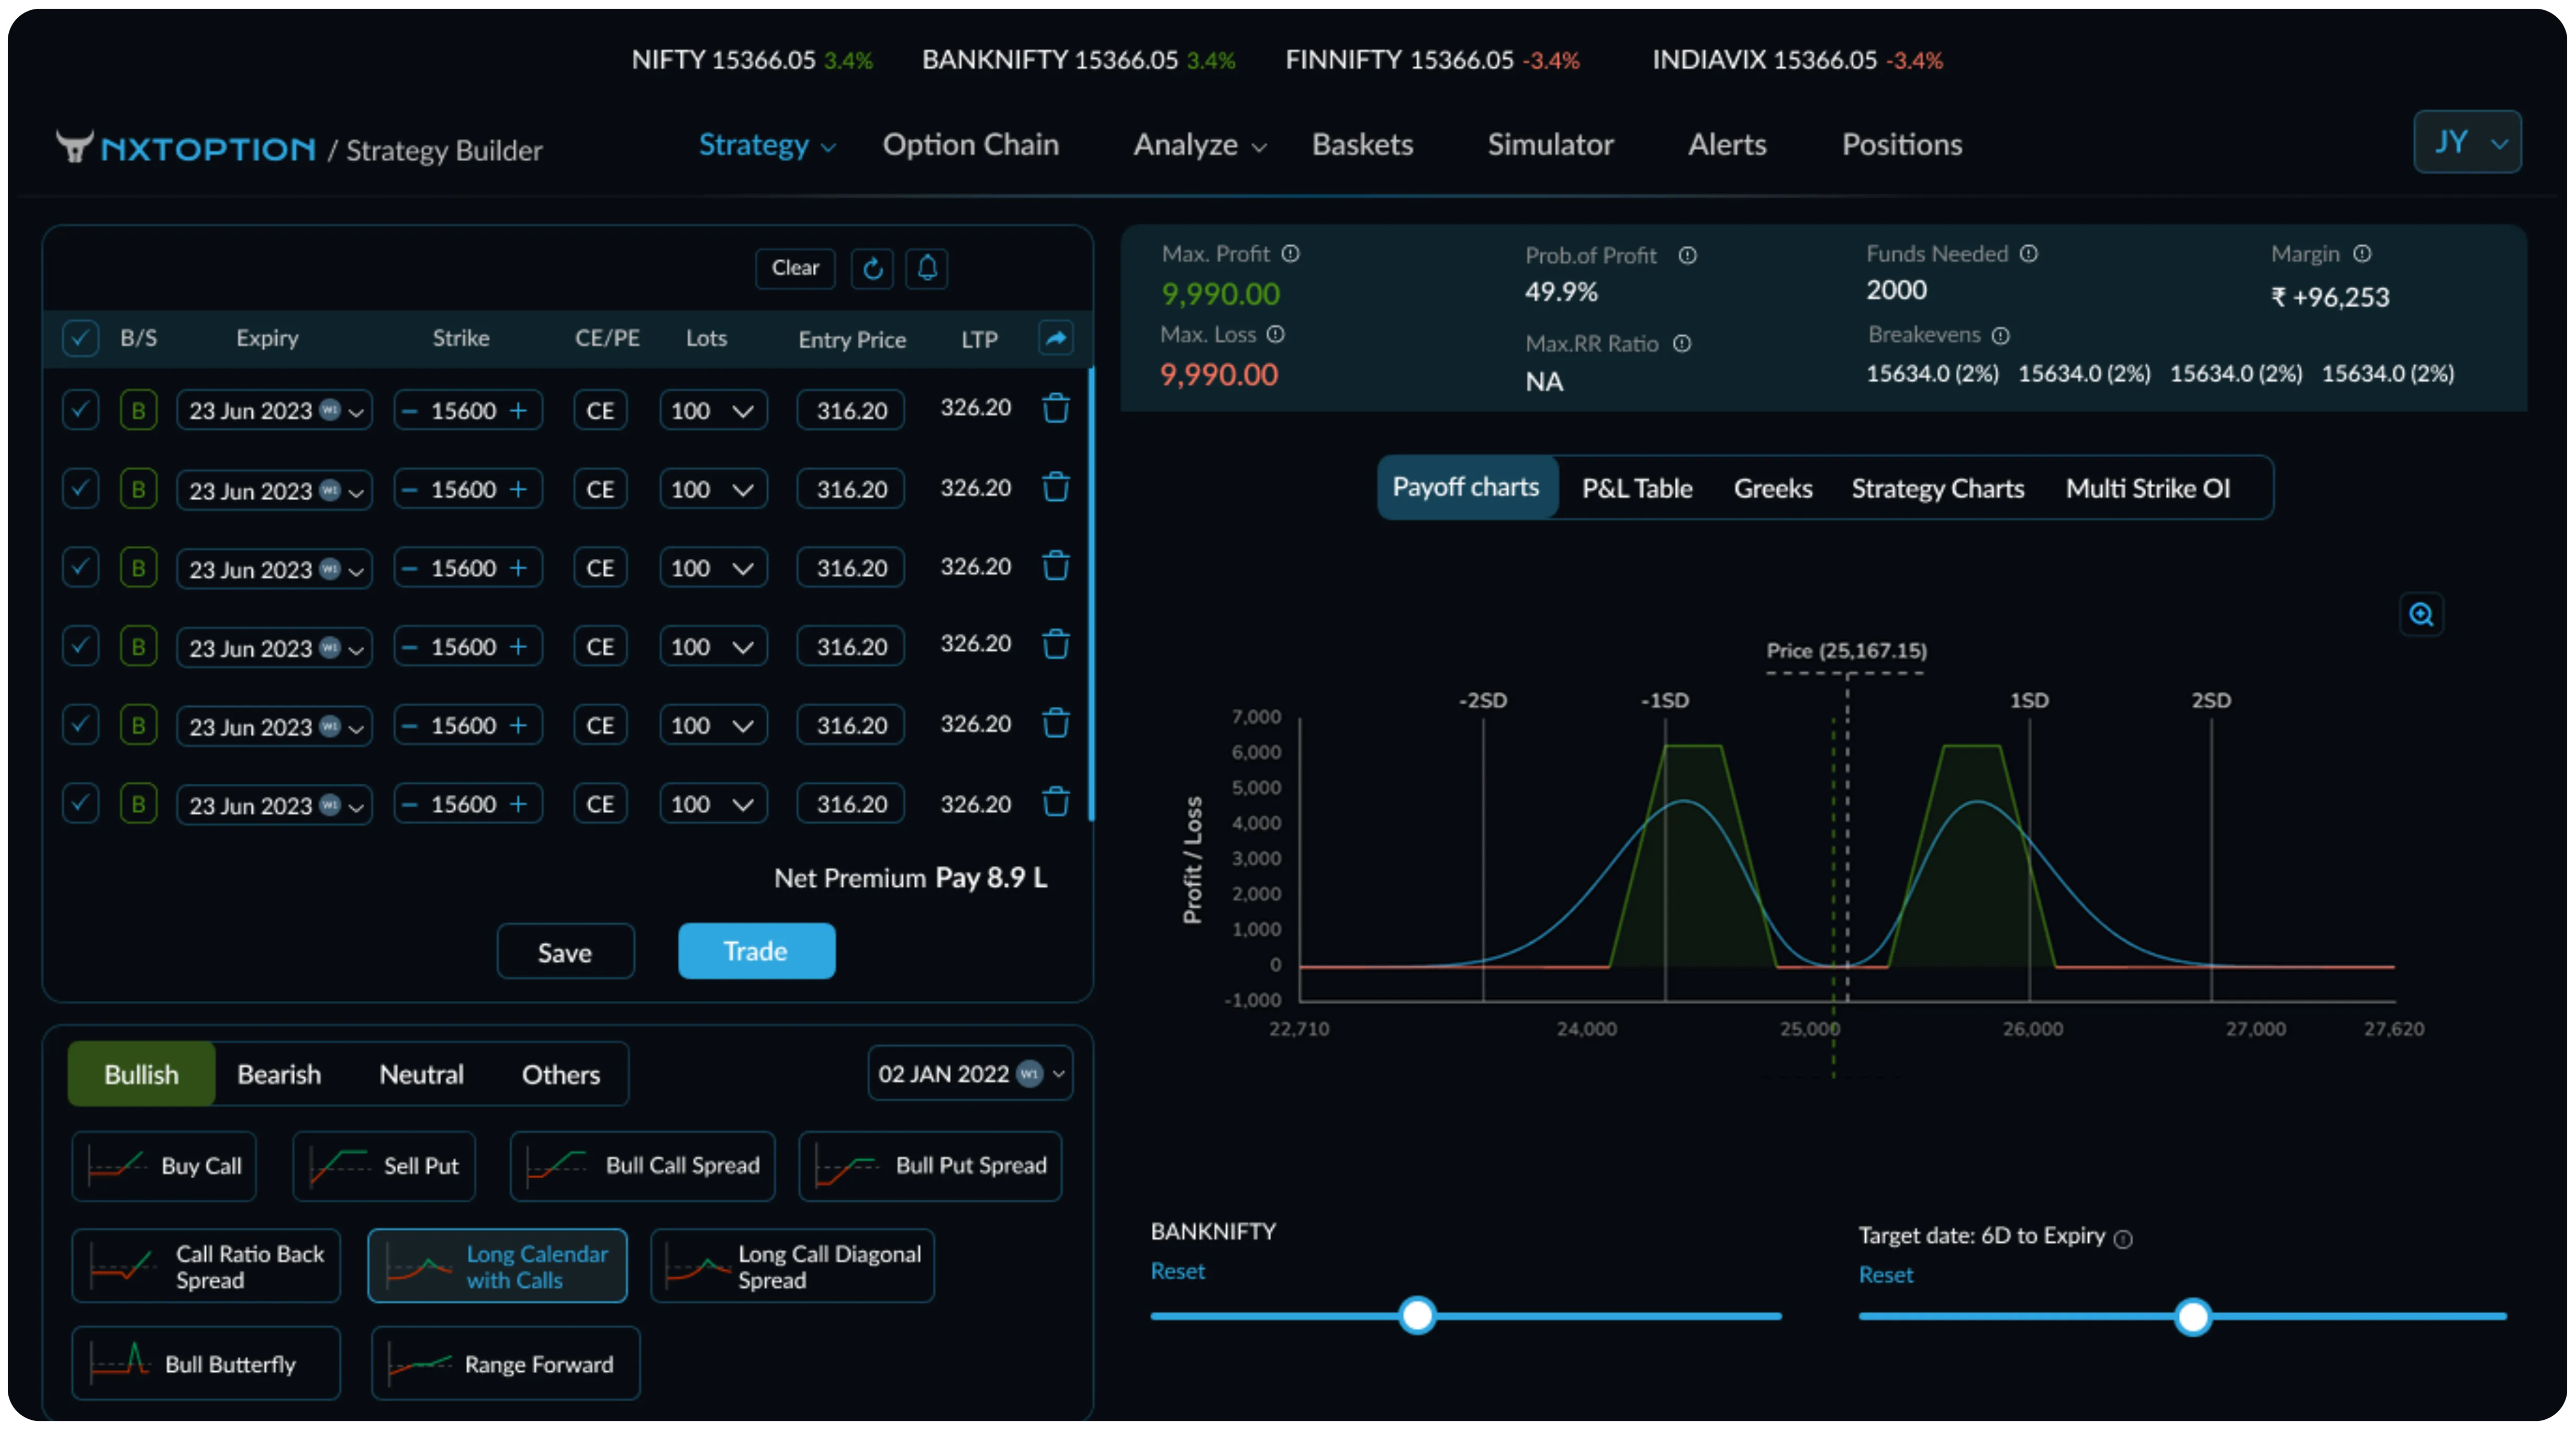This screenshot has width=2576, height=1433.
Task: Click Entry Price field in third row
Action: (851, 568)
